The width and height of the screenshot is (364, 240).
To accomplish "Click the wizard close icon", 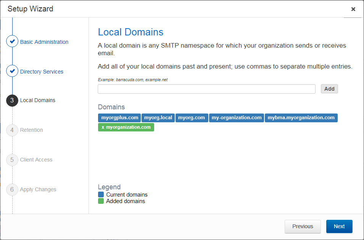I will pos(353,9).
